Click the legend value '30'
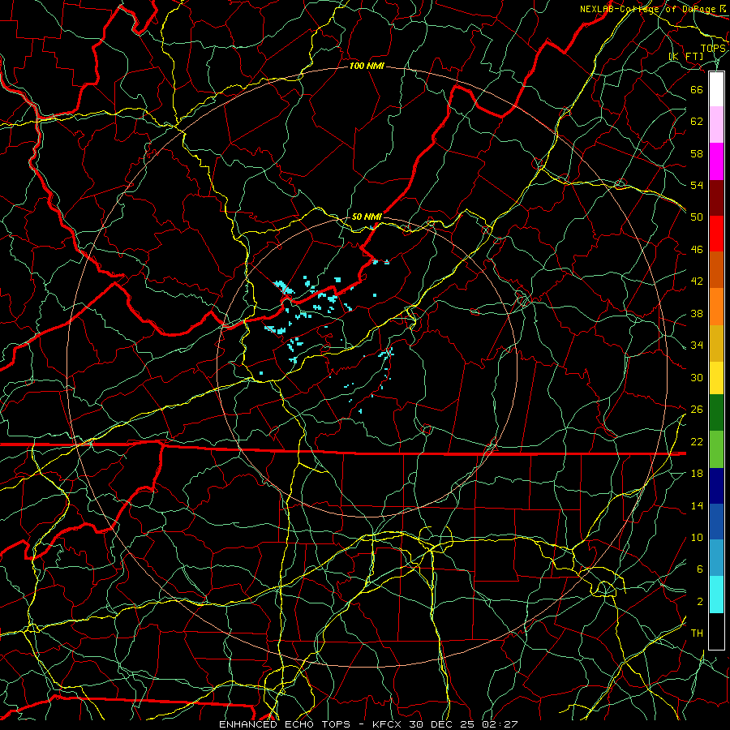 (697, 377)
